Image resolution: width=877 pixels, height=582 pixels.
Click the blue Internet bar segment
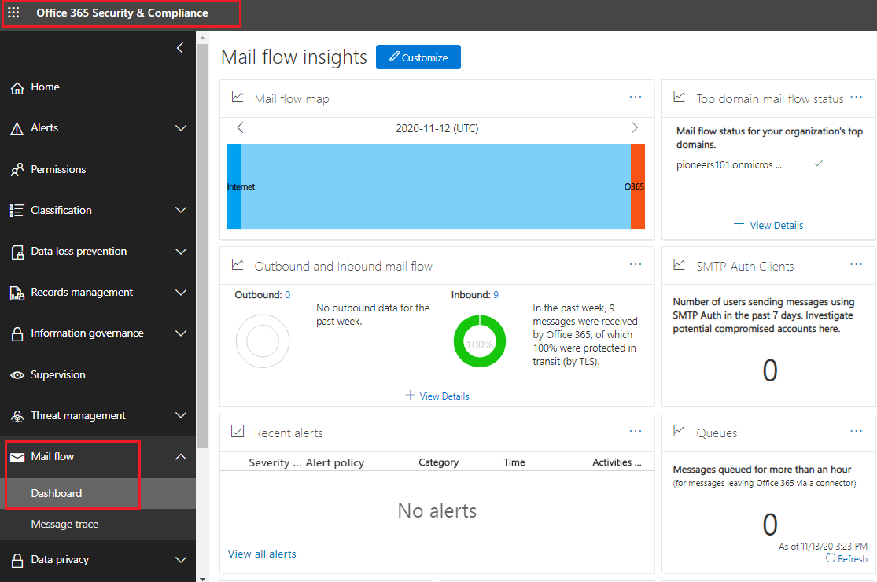(234, 186)
